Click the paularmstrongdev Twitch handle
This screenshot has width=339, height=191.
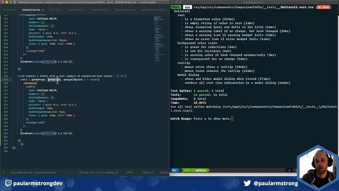(38, 183)
